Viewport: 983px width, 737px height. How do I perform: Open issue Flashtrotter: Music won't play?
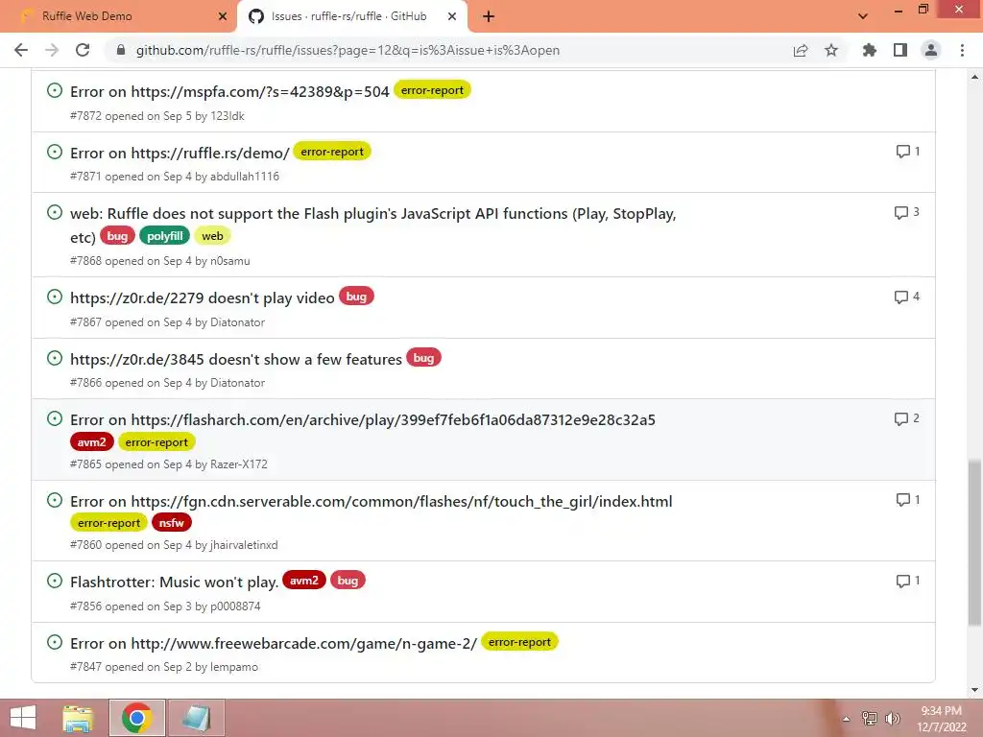point(175,582)
